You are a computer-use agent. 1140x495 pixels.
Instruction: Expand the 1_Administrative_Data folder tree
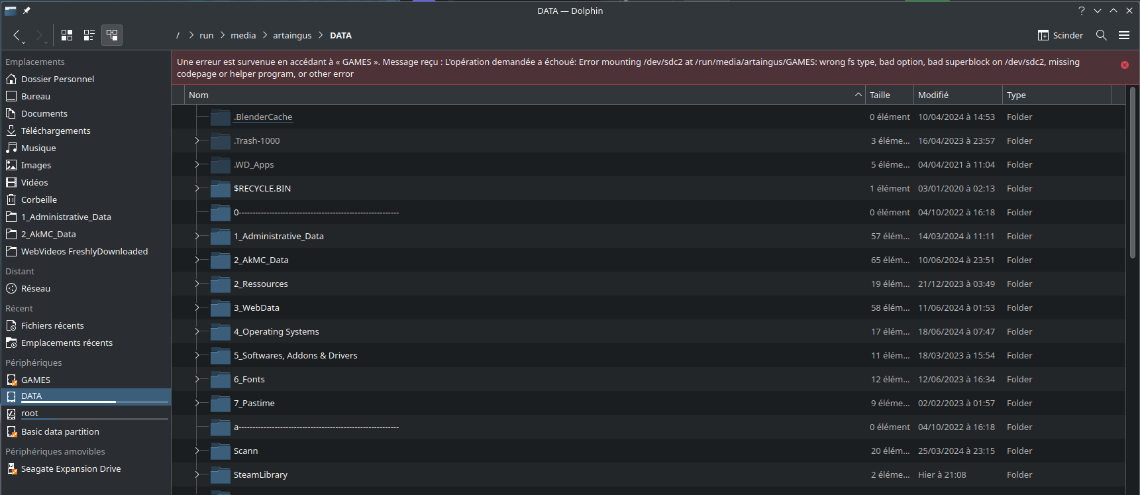click(x=197, y=236)
